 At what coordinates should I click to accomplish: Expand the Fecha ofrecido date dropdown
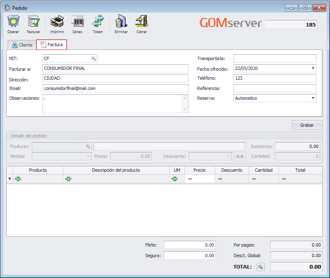313,69
